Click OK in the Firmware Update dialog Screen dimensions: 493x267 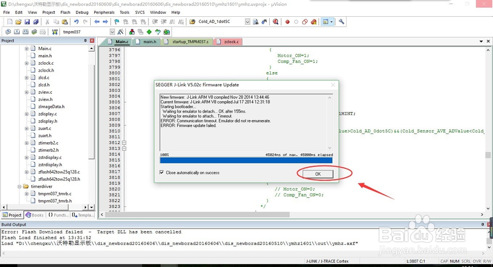318,174
